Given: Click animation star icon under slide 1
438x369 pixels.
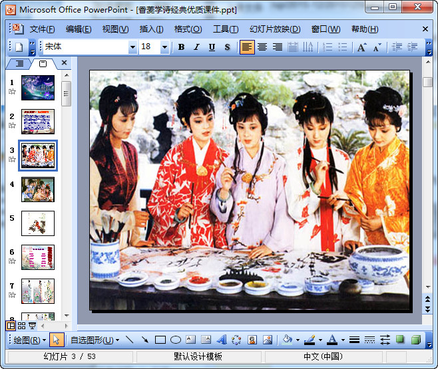Looking at the screenshot, I should click(x=12, y=91).
